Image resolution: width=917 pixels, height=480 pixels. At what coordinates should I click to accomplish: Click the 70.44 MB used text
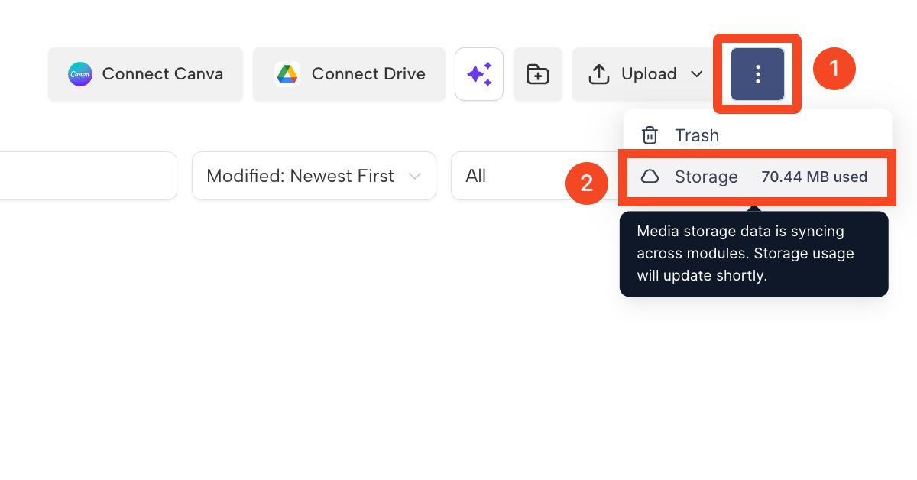pyautogui.click(x=815, y=177)
